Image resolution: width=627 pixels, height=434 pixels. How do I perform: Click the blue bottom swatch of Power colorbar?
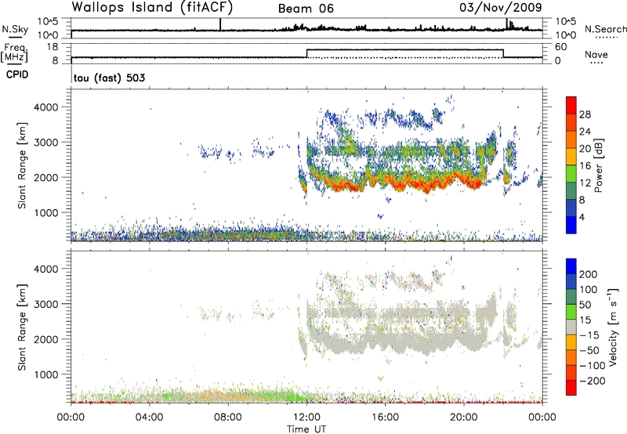click(x=571, y=225)
